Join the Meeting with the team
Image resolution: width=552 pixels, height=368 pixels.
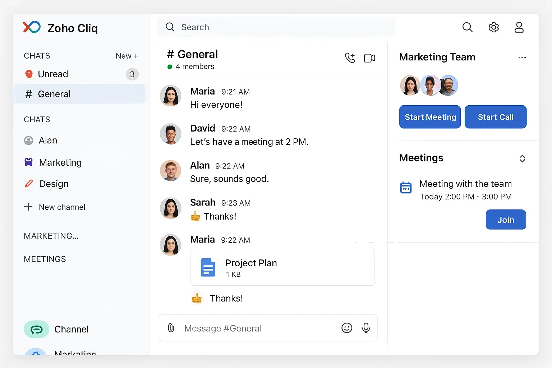(506, 220)
